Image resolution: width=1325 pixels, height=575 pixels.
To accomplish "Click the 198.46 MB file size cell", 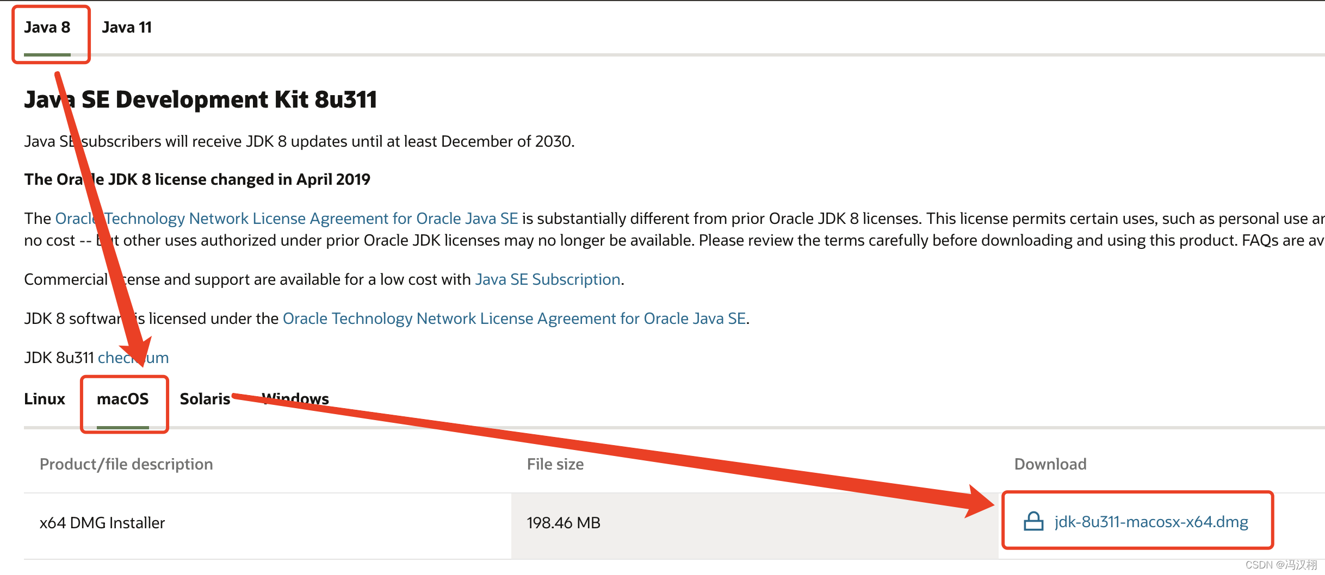I will [564, 523].
